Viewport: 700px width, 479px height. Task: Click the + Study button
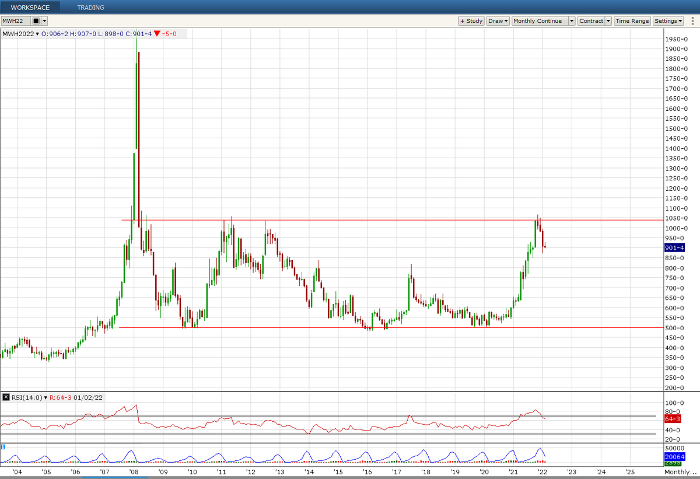(471, 21)
